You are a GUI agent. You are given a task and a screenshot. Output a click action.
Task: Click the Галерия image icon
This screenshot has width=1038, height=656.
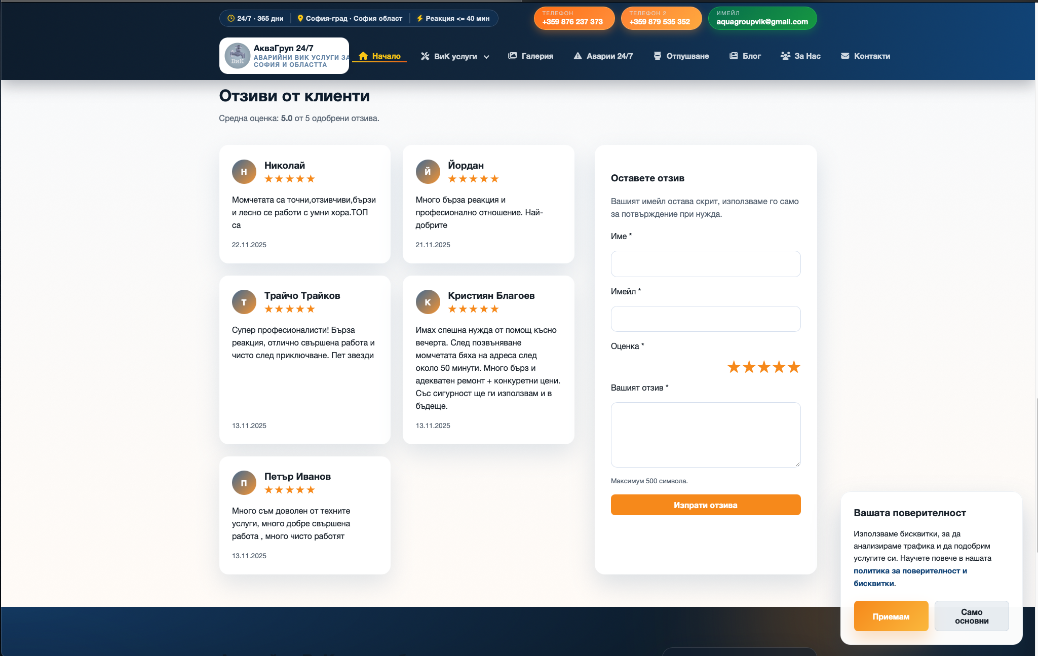click(x=513, y=56)
